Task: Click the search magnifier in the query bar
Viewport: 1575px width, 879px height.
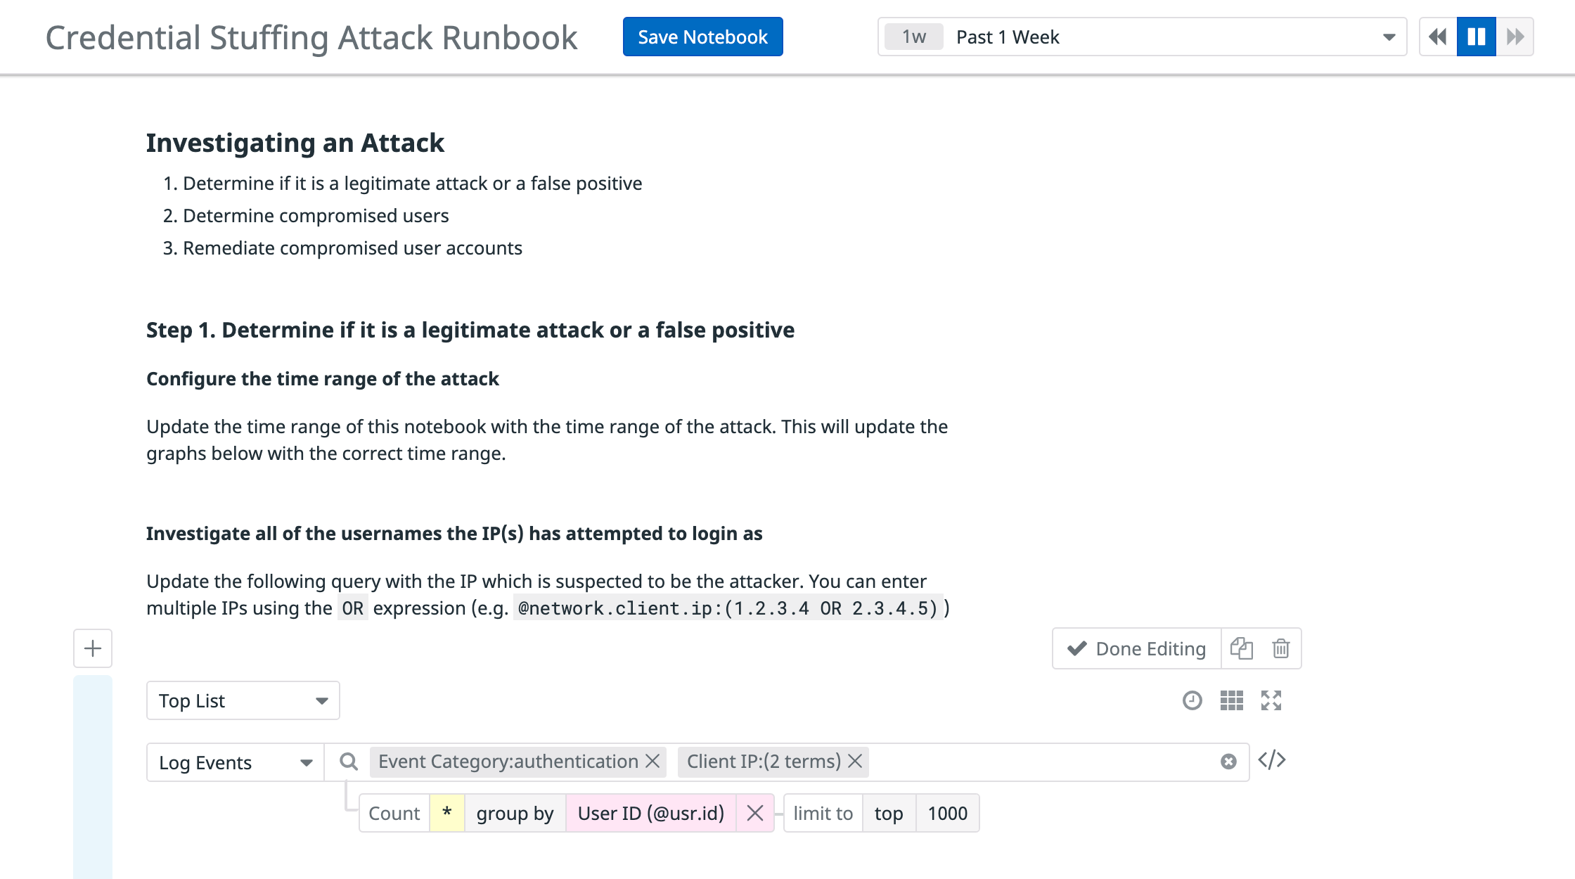Action: (348, 762)
